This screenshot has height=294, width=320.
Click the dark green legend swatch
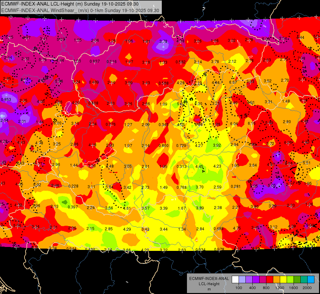(x=297, y=280)
